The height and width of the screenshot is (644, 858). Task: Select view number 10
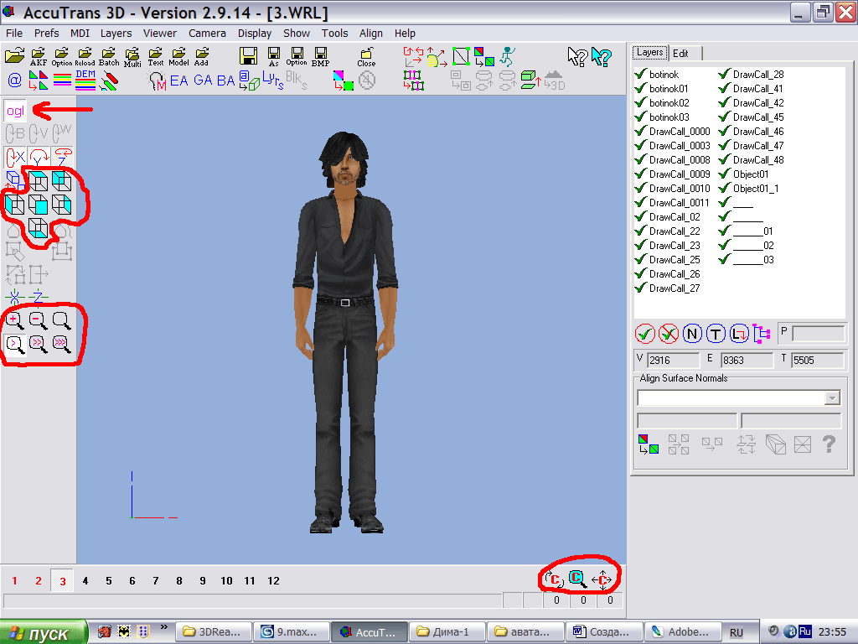tap(226, 580)
